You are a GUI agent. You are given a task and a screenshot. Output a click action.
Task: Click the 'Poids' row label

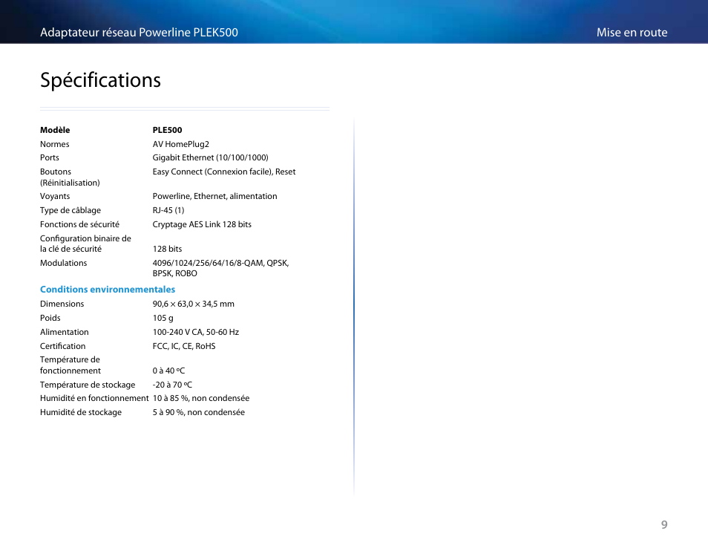pos(50,318)
